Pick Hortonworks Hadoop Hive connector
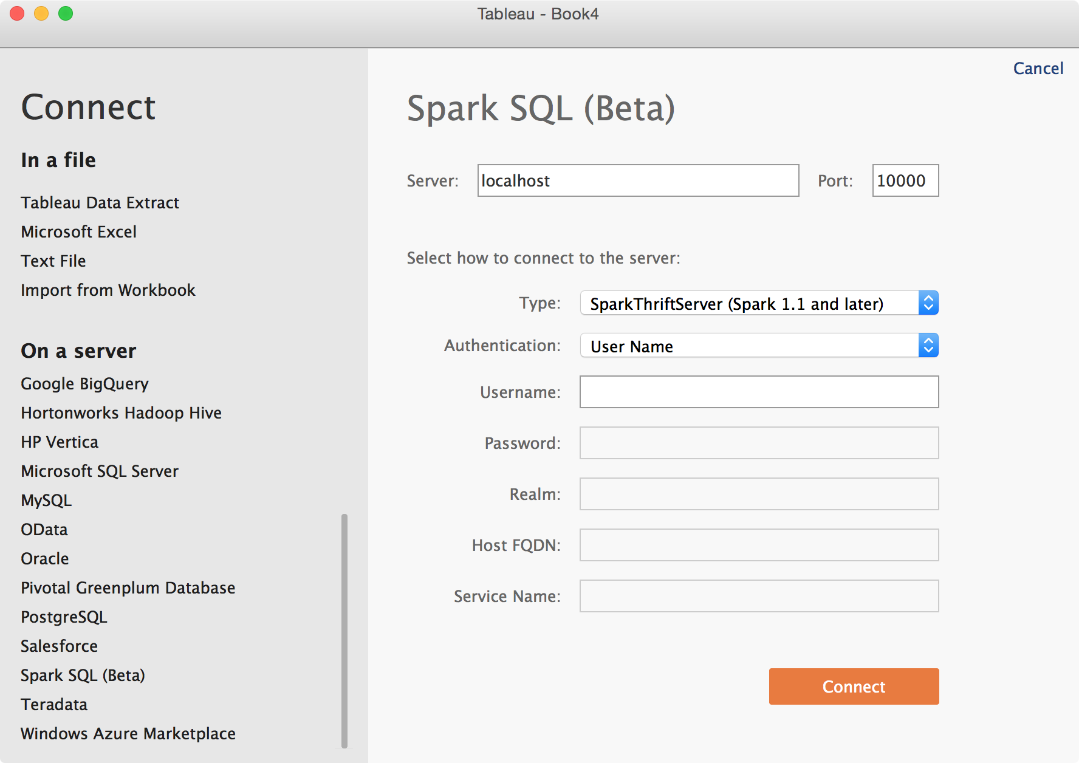Viewport: 1079px width, 763px height. pos(121,412)
